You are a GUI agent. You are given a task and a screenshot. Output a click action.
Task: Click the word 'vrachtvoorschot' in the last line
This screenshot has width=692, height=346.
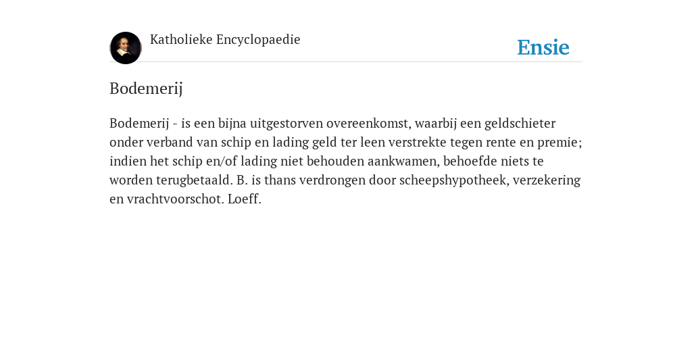coord(176,199)
